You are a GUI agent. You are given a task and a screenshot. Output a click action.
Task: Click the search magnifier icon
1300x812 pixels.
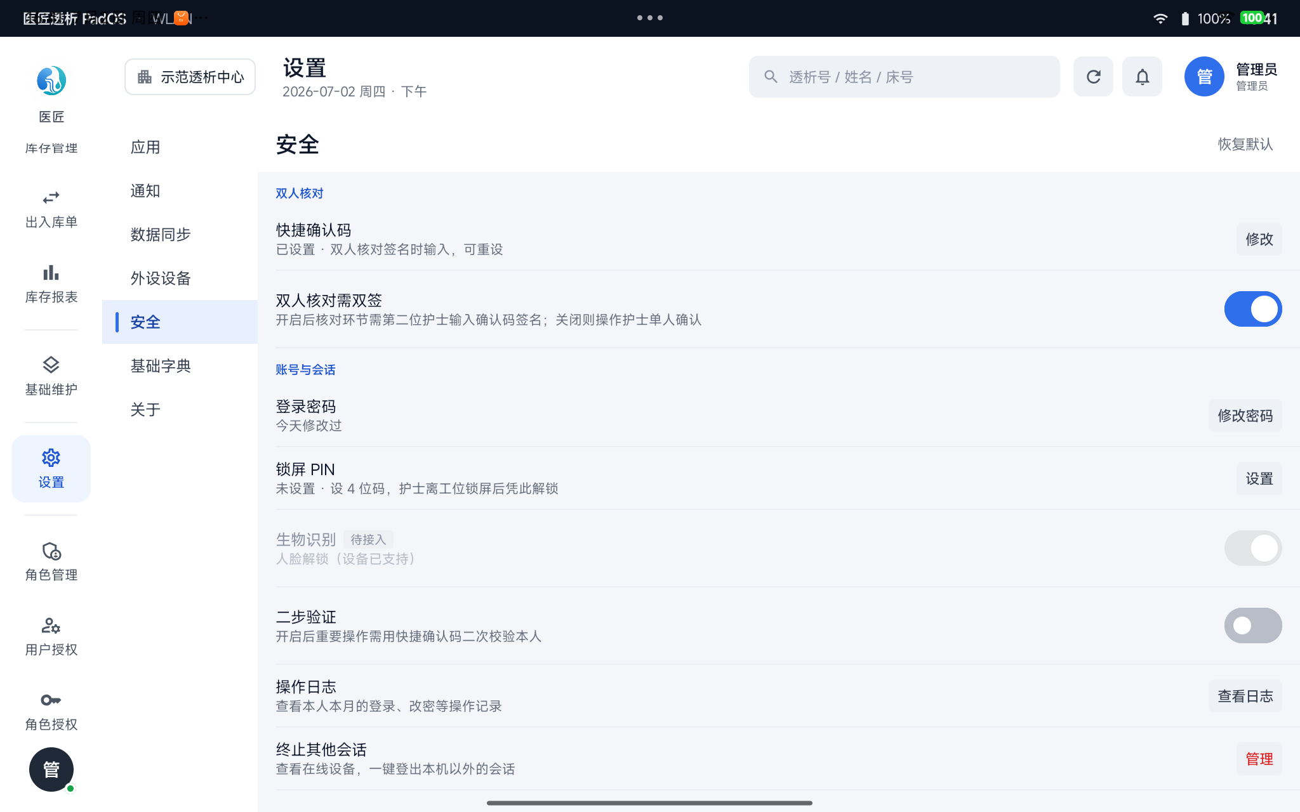771,77
